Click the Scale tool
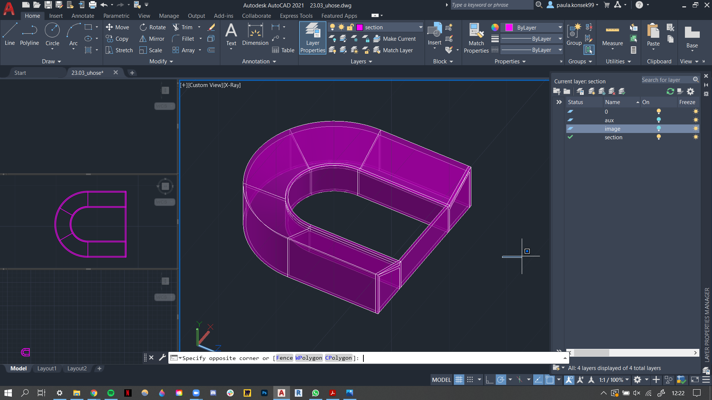712x400 pixels. pos(151,50)
